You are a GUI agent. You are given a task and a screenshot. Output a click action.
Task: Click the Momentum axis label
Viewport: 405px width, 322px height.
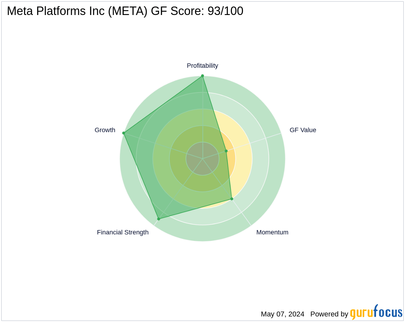pyautogui.click(x=272, y=232)
